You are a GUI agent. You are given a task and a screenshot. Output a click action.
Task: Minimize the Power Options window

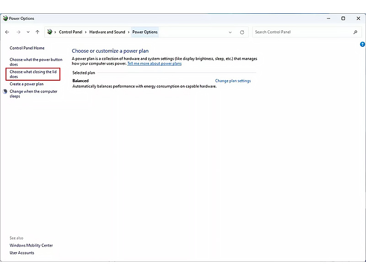click(328, 18)
